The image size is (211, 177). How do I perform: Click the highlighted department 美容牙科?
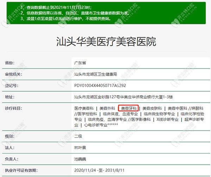pyautogui.click(x=129, y=108)
